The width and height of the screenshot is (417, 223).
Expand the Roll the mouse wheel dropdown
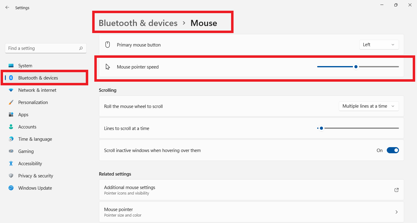[x=368, y=106]
